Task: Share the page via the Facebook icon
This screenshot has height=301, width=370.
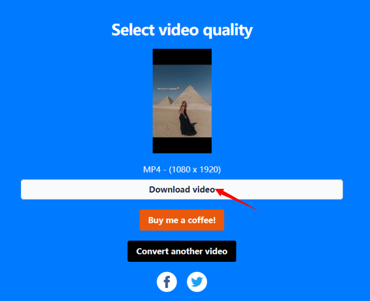Action: [x=167, y=282]
